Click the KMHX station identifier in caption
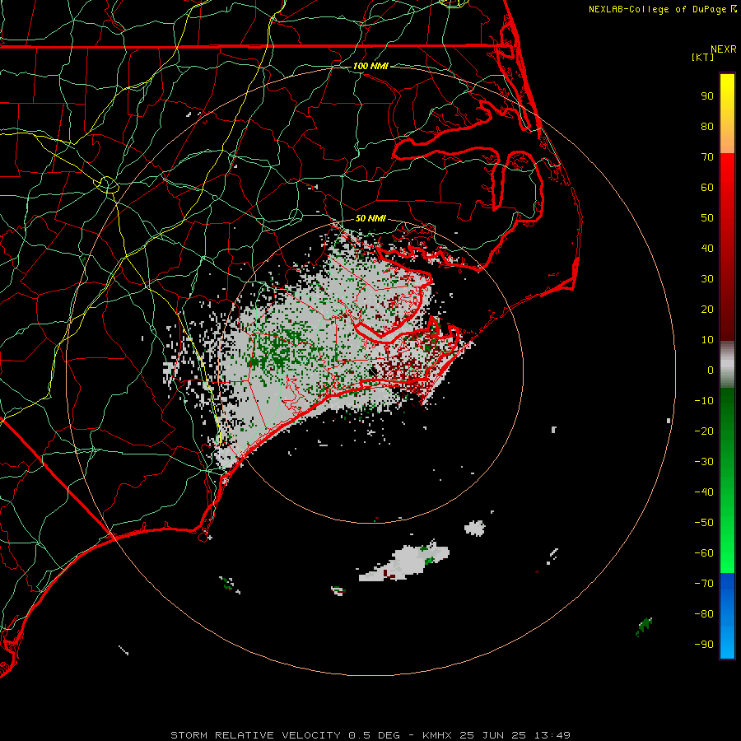741x741 pixels. (x=437, y=735)
